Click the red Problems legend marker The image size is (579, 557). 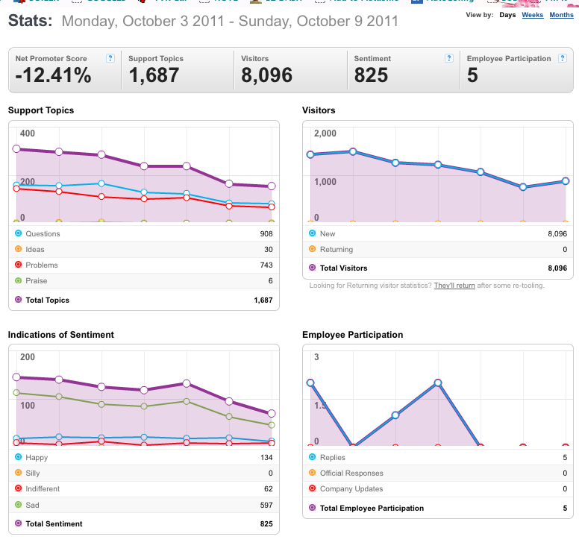coord(18,265)
